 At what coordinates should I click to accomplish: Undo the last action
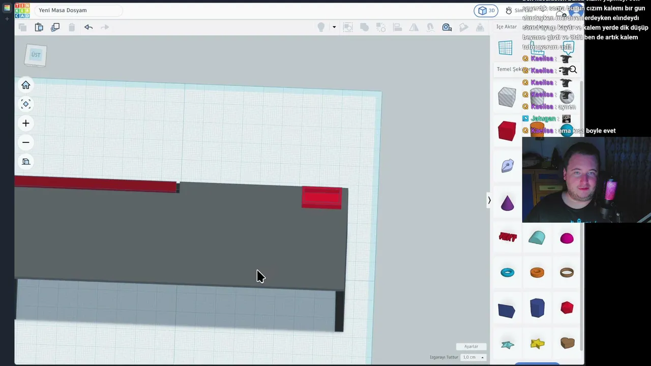click(x=88, y=27)
